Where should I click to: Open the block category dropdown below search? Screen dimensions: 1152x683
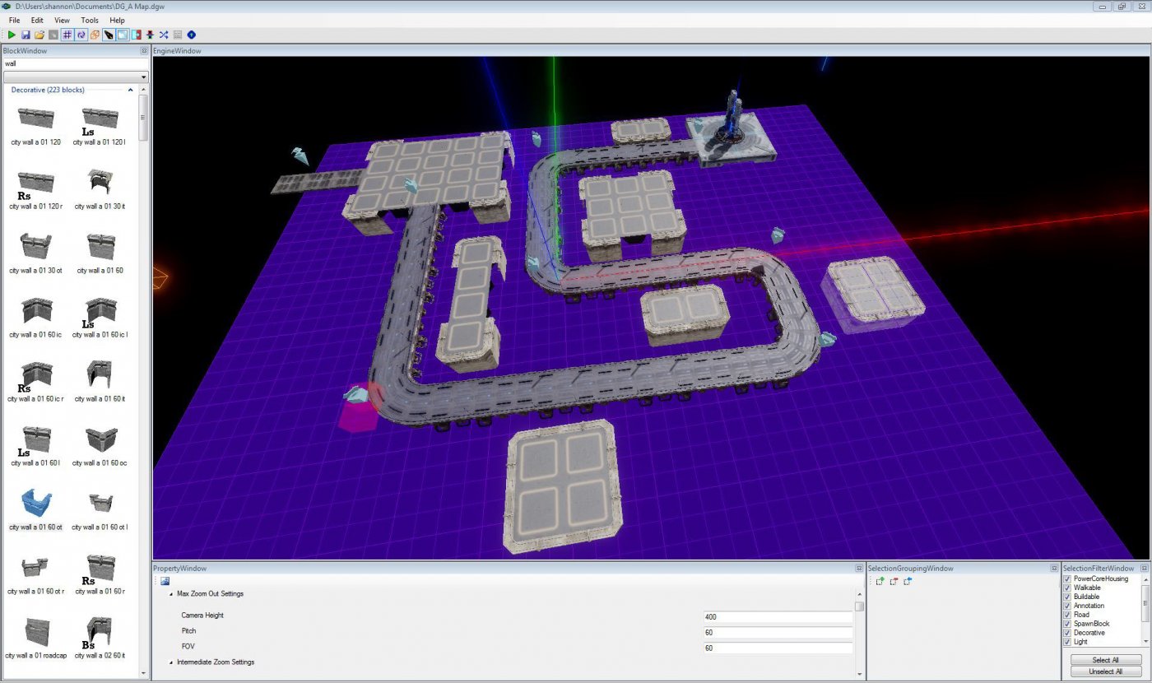pos(75,77)
